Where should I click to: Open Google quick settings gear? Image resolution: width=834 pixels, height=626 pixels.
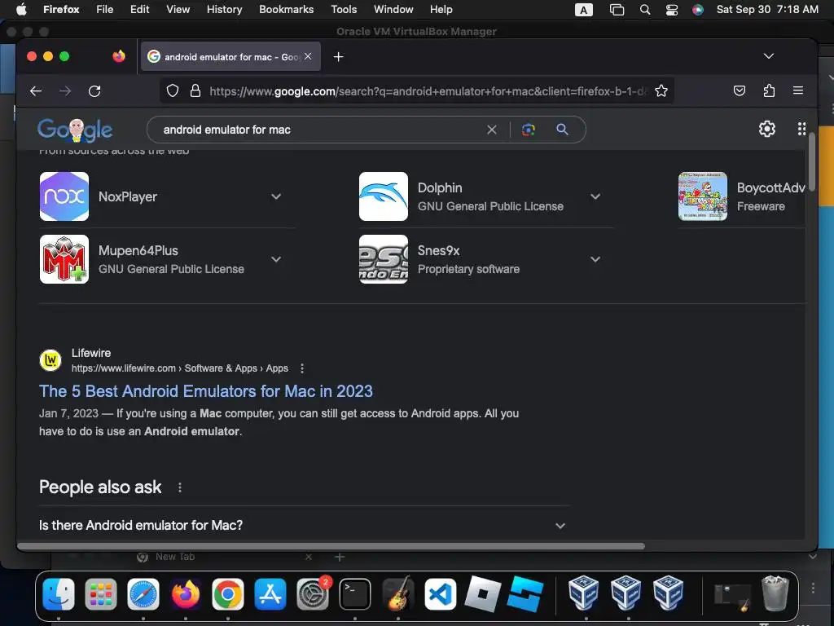(766, 129)
